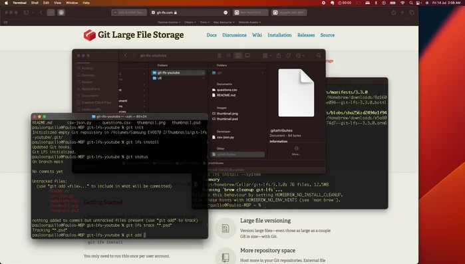
Task: Open Others bookmarks folder
Action: [x=190, y=22]
